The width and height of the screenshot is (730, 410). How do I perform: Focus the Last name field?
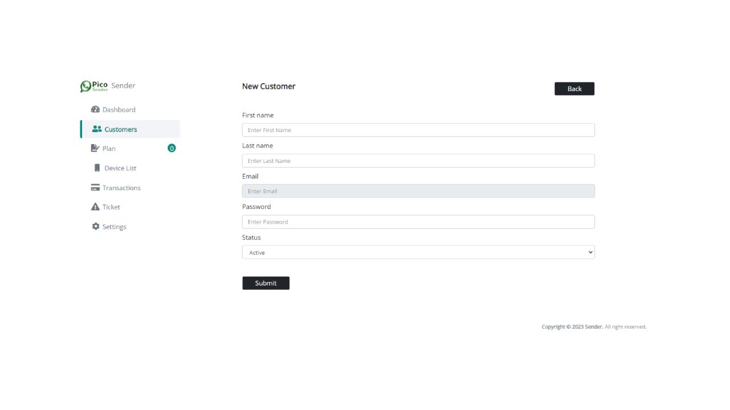419,161
